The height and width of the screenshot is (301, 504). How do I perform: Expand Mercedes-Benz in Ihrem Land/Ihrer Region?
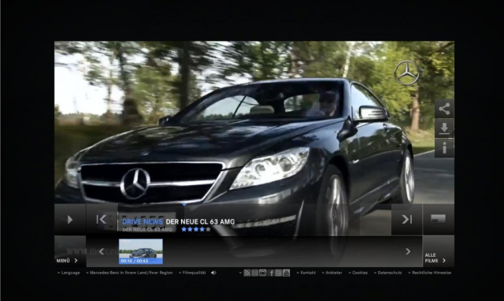tap(129, 273)
